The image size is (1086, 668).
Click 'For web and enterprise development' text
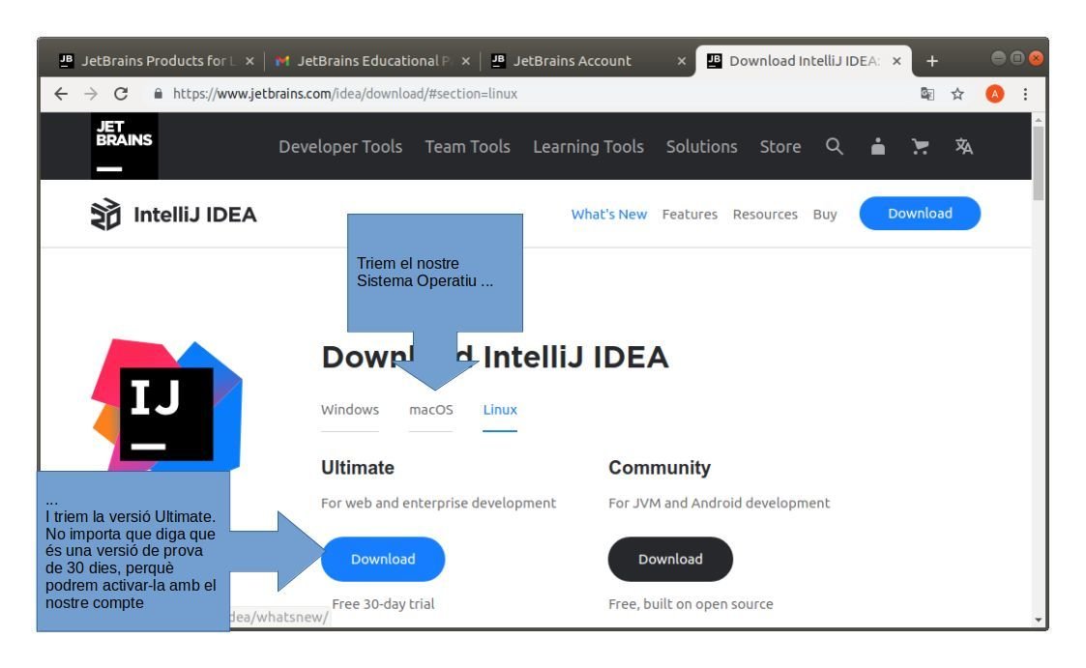[x=438, y=504]
